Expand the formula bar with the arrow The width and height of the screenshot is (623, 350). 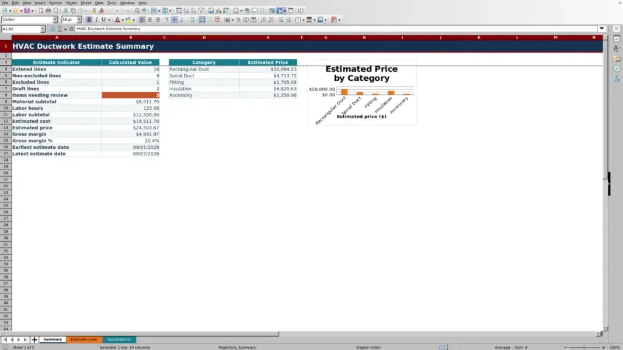click(x=602, y=29)
